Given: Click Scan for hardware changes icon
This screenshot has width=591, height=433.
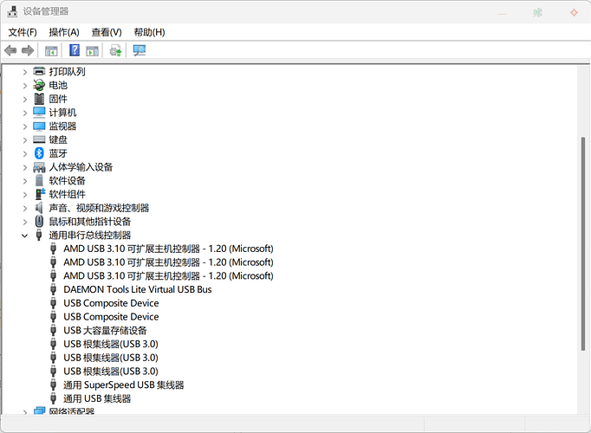Looking at the screenshot, I should 140,50.
